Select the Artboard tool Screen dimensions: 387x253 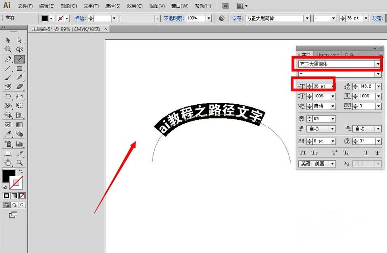point(8,154)
